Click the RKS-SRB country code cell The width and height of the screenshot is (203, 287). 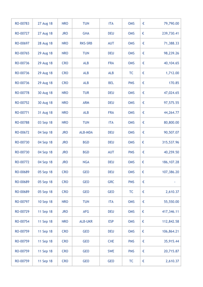(x=86, y=43)
